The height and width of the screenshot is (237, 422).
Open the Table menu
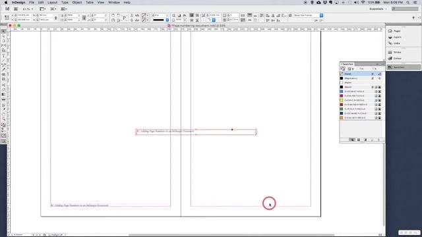click(x=90, y=3)
